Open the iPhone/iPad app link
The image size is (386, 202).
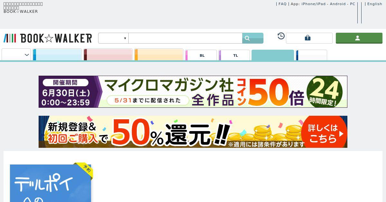pos(314,4)
